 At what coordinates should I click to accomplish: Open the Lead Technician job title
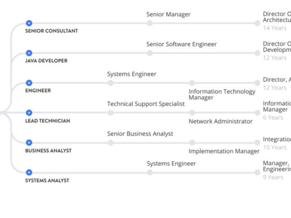point(48,120)
